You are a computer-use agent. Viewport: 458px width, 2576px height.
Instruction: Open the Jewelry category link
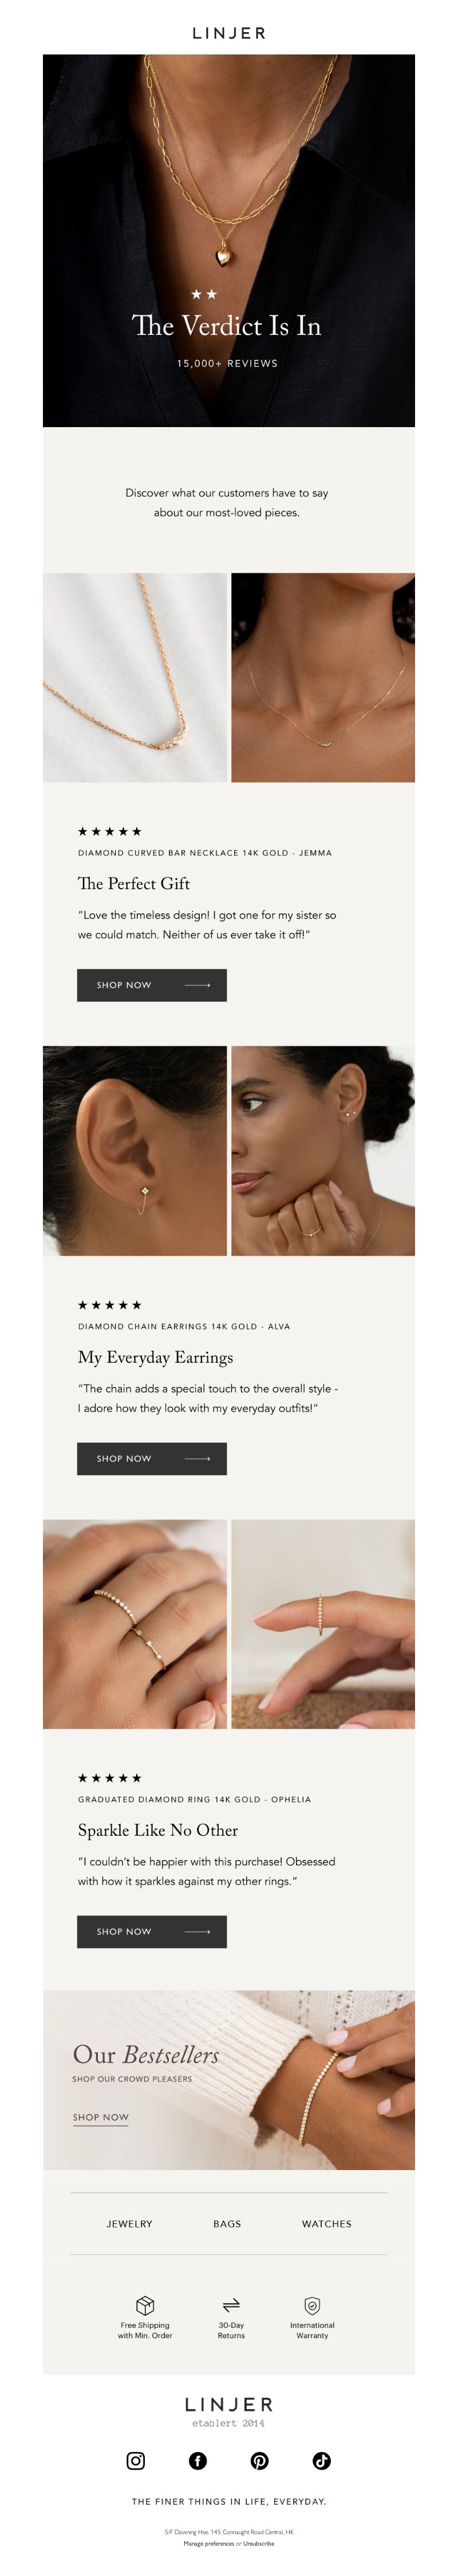coord(130,2224)
